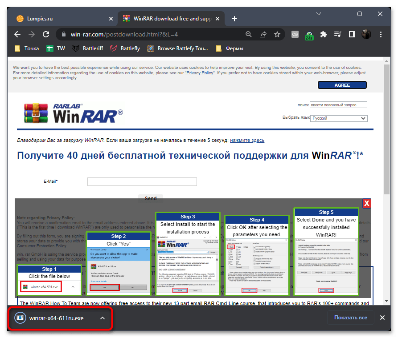Open a new browser tab
Viewport: 398px width, 338px height.
coord(234,19)
